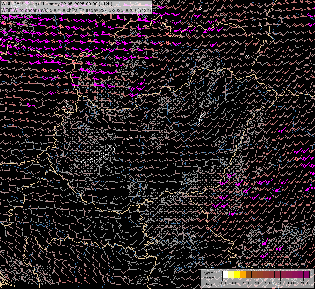Click the 'WRF CAPE (J/kg)' title line
Screen dimensions: 315x289
tap(57, 4)
